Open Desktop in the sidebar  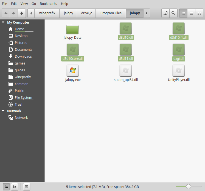[21, 36]
